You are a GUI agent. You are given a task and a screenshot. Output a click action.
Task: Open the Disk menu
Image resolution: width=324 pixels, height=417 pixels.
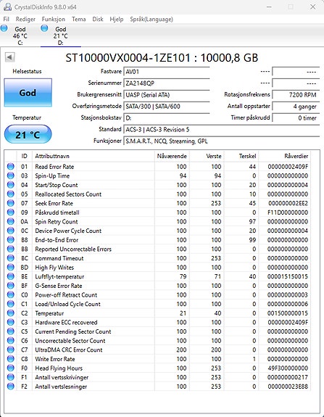point(98,19)
